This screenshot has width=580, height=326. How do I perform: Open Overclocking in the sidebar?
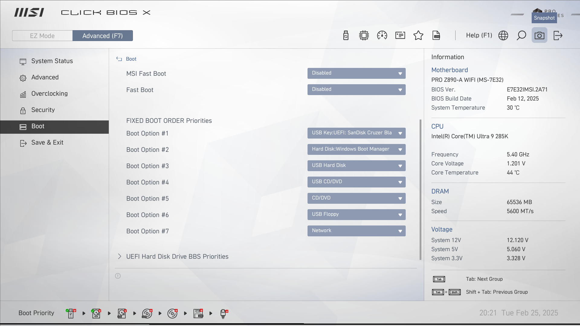click(x=49, y=94)
